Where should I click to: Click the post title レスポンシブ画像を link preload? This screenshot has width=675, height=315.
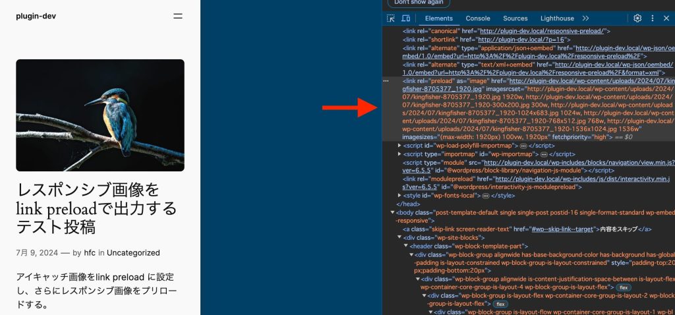(x=96, y=208)
